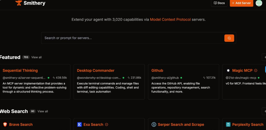Click the Exa Search blue logo icon
This screenshot has height=130, width=266.
79,125
